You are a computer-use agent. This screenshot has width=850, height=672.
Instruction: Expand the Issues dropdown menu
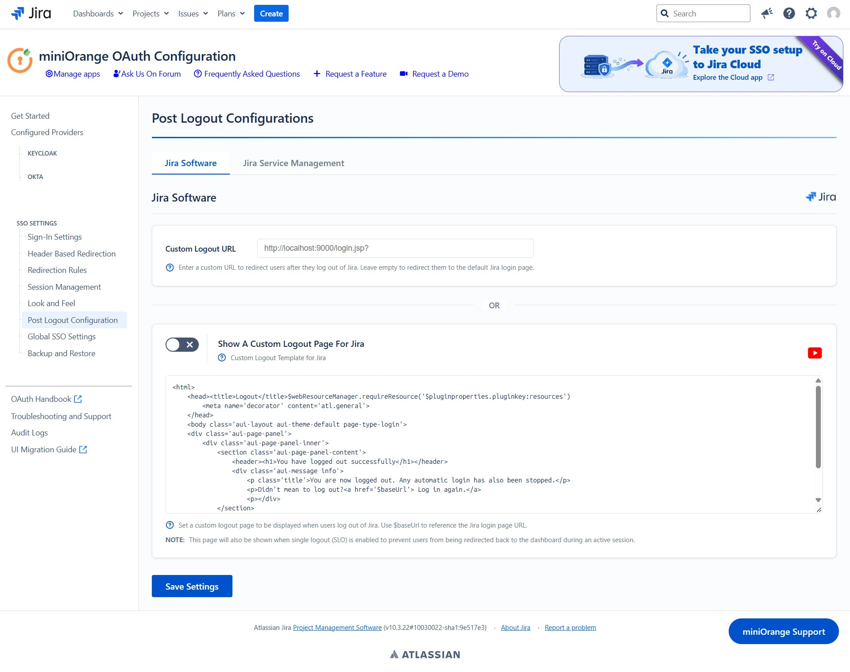(x=193, y=13)
